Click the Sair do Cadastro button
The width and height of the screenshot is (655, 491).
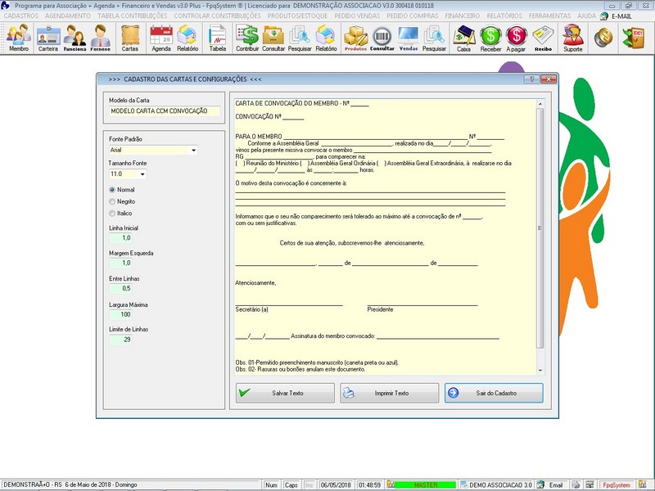click(x=494, y=393)
